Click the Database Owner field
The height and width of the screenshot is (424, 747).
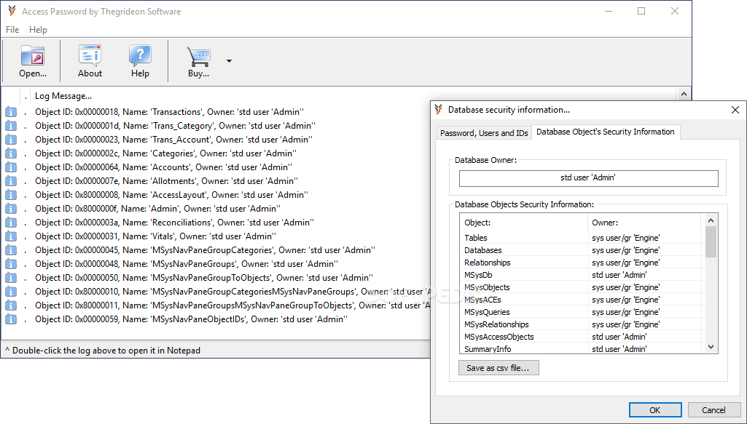(588, 177)
